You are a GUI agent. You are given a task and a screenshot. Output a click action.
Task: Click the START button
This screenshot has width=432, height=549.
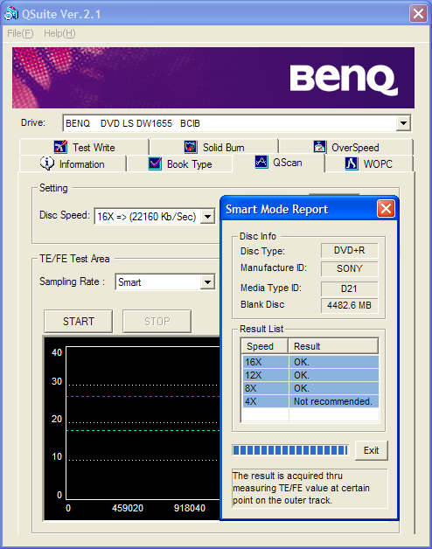[79, 321]
